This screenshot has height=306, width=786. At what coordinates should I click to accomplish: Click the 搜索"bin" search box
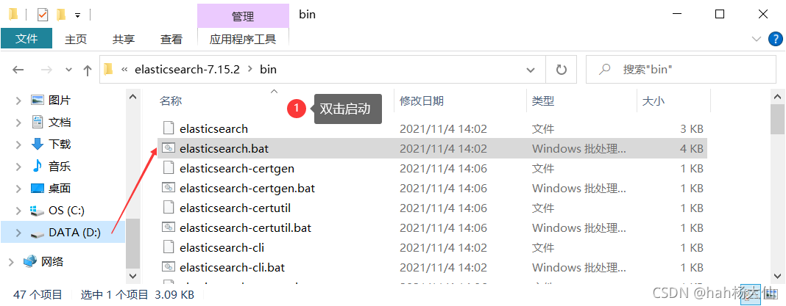pyautogui.click(x=679, y=70)
